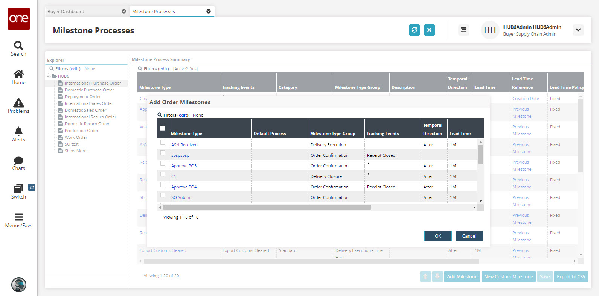Open Alerts bell icon
The height and width of the screenshot is (296, 599).
[18, 131]
